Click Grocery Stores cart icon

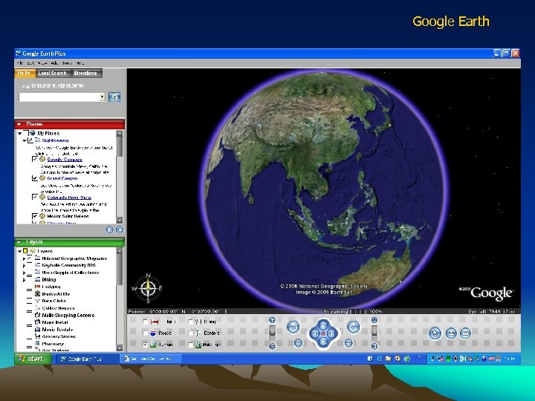pos(38,336)
